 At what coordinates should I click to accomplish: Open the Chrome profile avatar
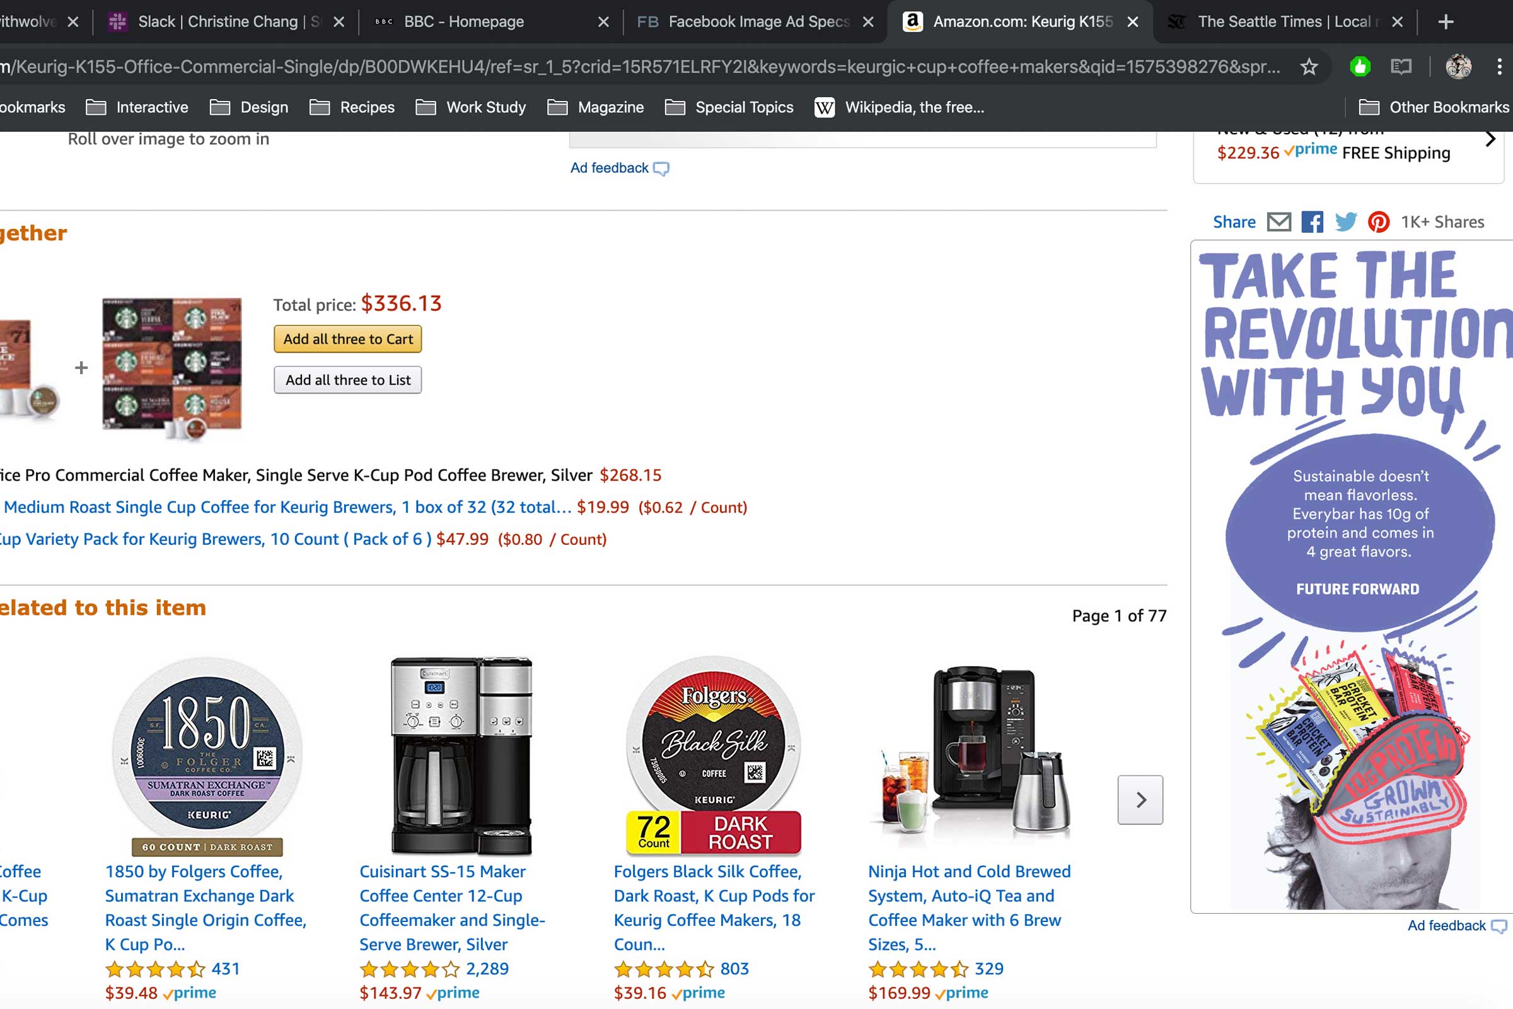pos(1458,66)
